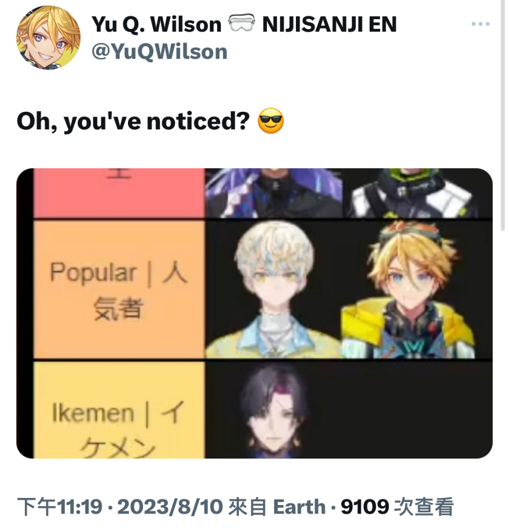Open the @YuQWilson handle link
Screen dimensions: 509x530
pyautogui.click(x=160, y=52)
